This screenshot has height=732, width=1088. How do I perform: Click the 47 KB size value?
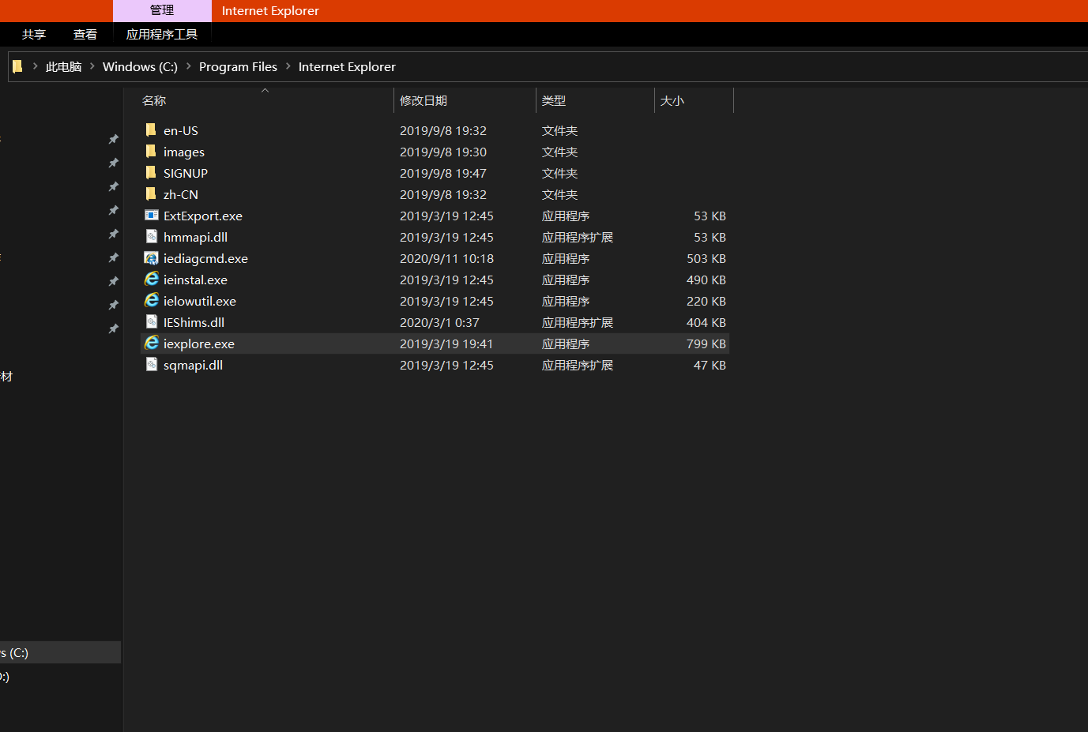coord(710,366)
